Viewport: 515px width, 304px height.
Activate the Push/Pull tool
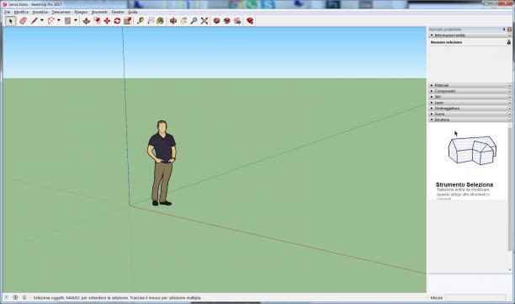86,21
